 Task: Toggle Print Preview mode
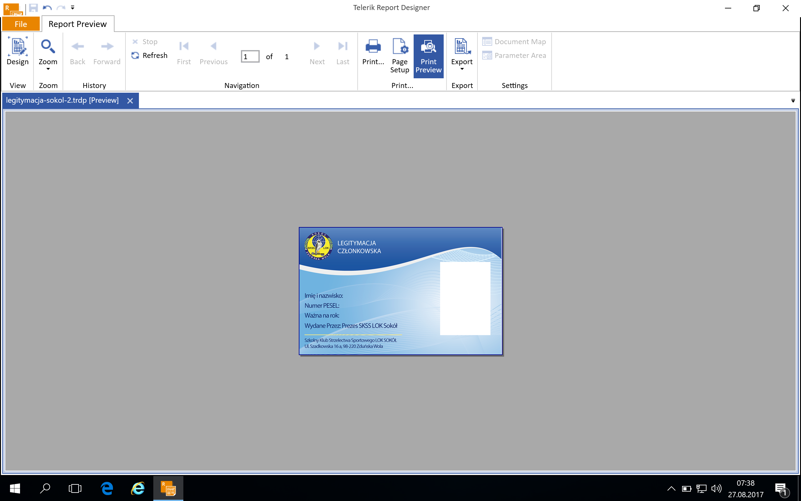tap(428, 56)
